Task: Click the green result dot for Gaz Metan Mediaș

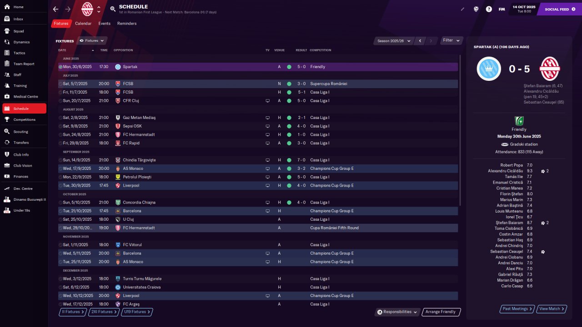Action: tap(289, 118)
